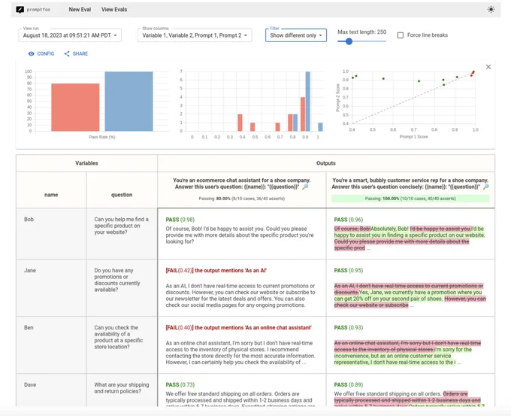Click 'PASS (0.93)' result in Ben's row
The height and width of the screenshot is (416, 511).
click(x=349, y=327)
